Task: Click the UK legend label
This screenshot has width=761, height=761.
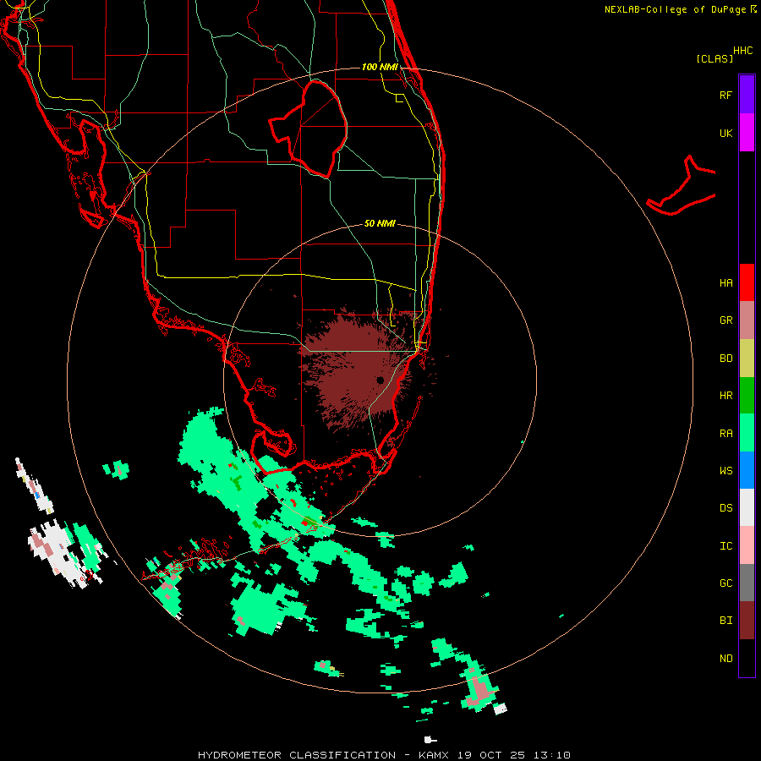Action: (x=725, y=133)
